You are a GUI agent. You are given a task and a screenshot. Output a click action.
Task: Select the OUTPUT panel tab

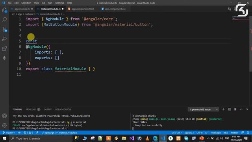click(x=48, y=110)
